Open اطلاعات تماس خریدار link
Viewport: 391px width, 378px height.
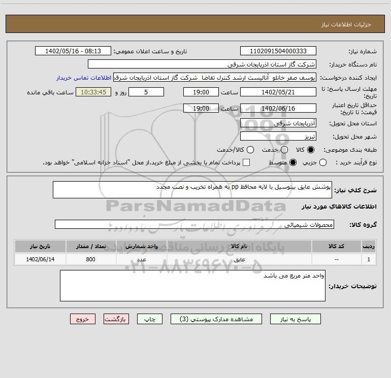pos(84,78)
